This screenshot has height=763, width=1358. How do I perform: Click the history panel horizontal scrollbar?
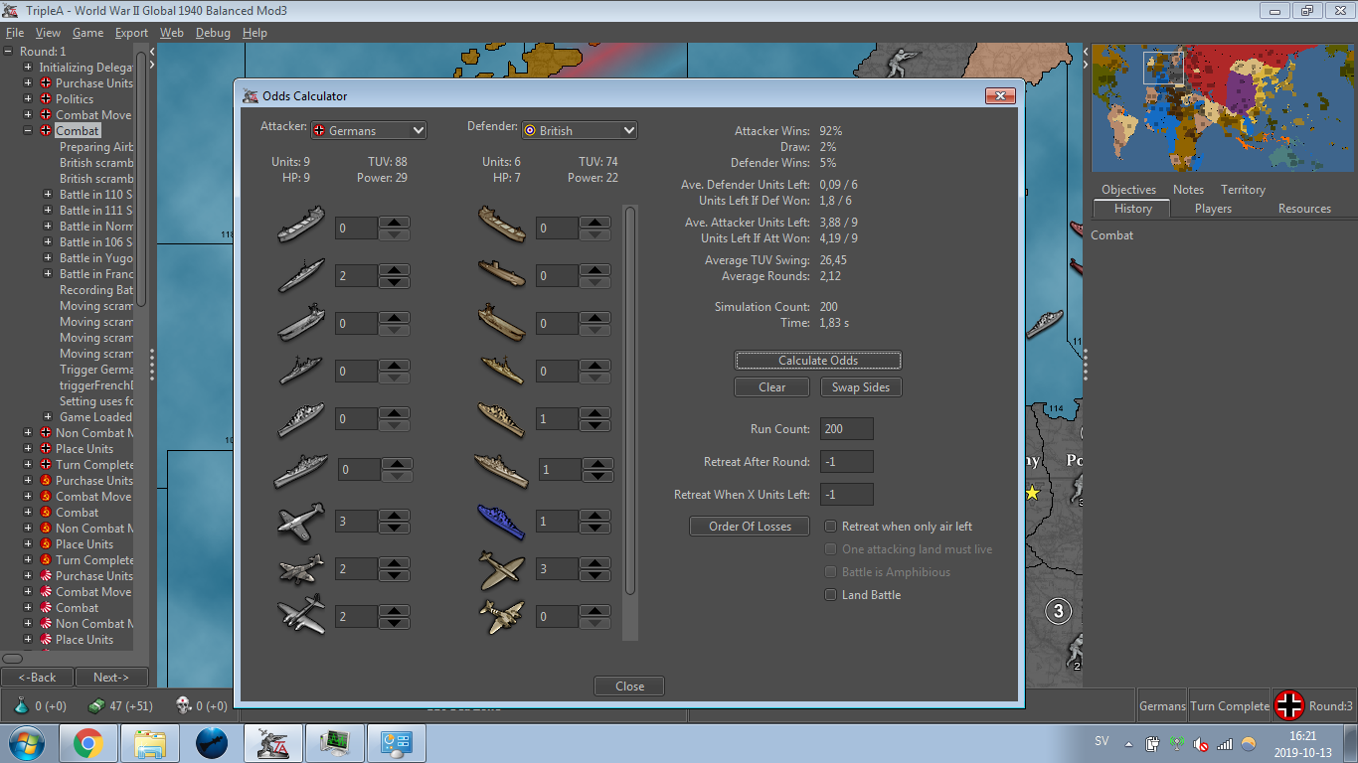click(13, 659)
